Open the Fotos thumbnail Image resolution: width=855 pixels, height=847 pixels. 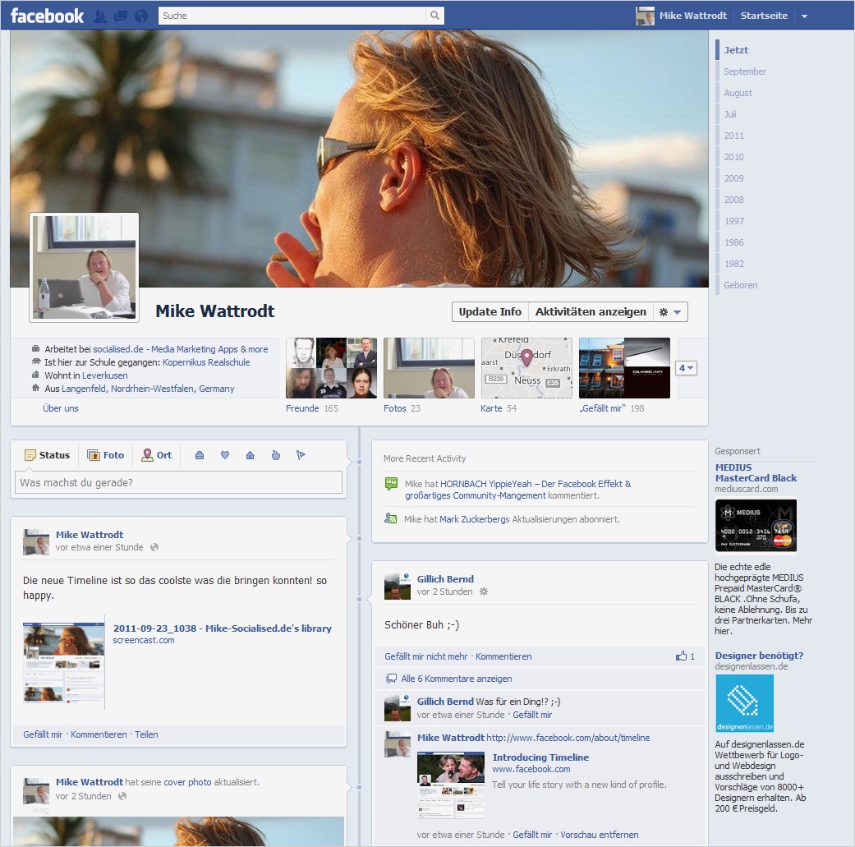click(429, 368)
